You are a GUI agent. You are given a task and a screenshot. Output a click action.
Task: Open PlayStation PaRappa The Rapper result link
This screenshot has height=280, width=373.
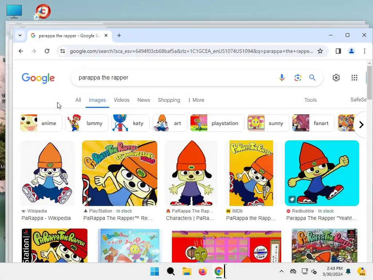118,218
